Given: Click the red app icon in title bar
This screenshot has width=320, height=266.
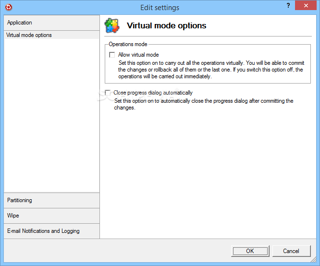Looking at the screenshot, I should [x=9, y=7].
